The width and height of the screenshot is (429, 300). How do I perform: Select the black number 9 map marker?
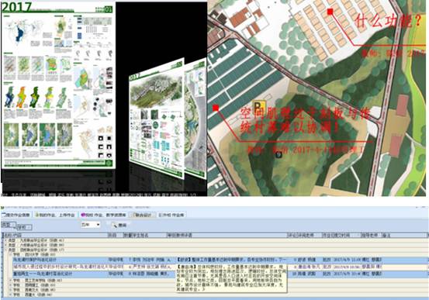tap(279, 155)
